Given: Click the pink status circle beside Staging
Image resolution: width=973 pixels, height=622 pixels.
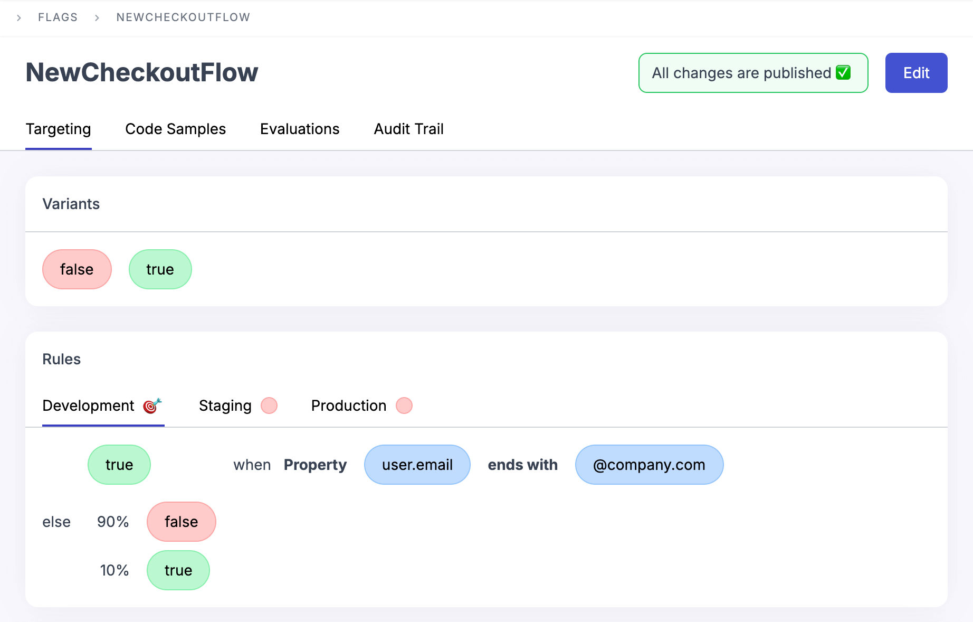Looking at the screenshot, I should pos(269,406).
